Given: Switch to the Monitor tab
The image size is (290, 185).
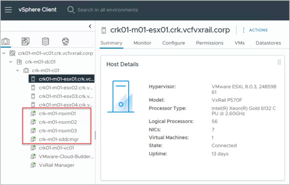Looking at the screenshot, I should (x=142, y=43).
